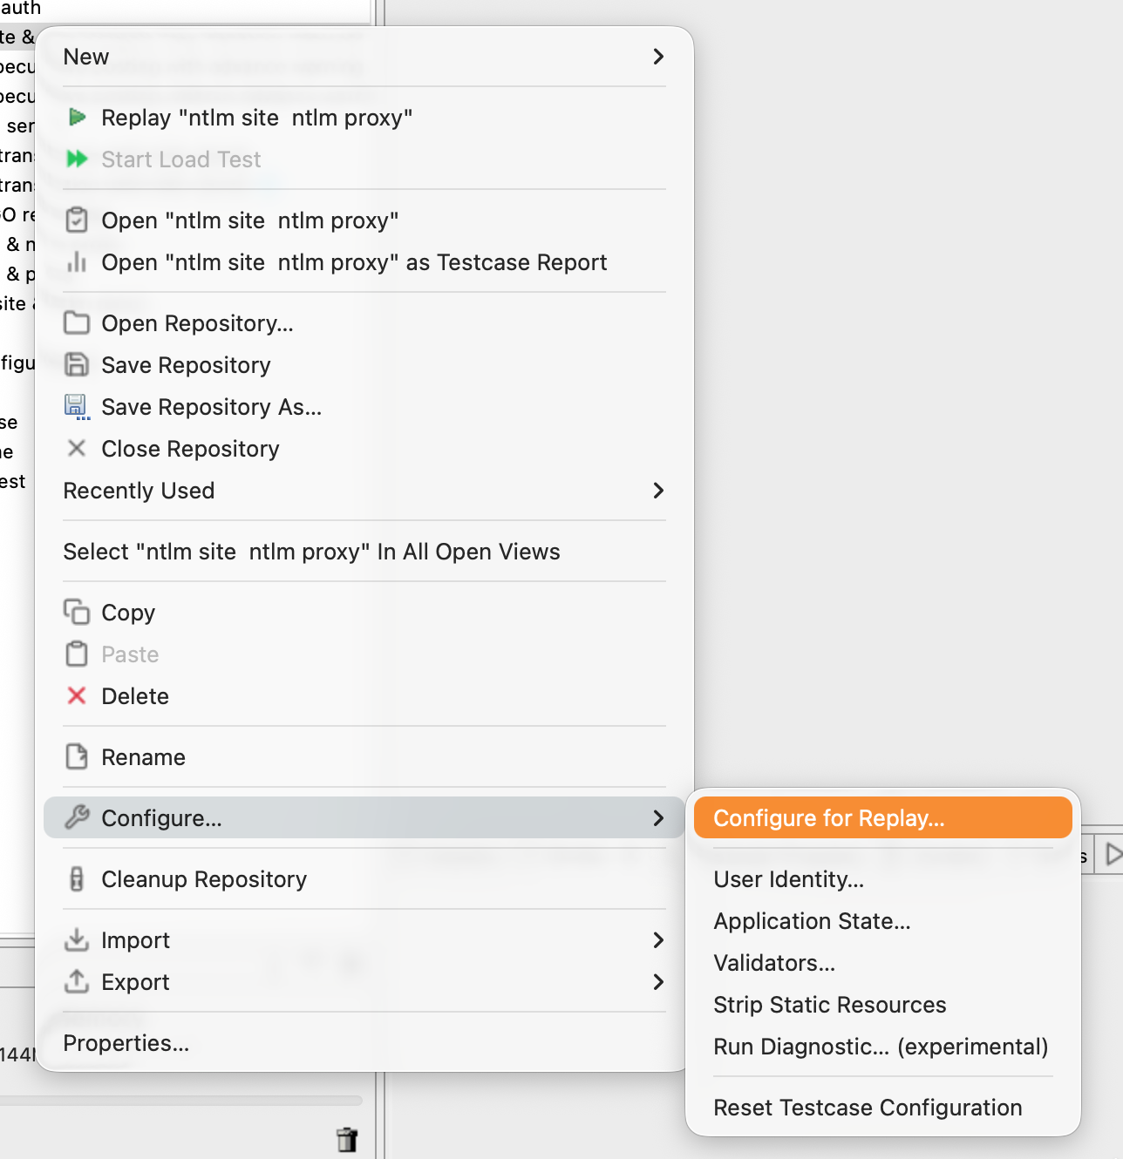Choose the Copy entry
The image size is (1123, 1159).
pos(364,613)
